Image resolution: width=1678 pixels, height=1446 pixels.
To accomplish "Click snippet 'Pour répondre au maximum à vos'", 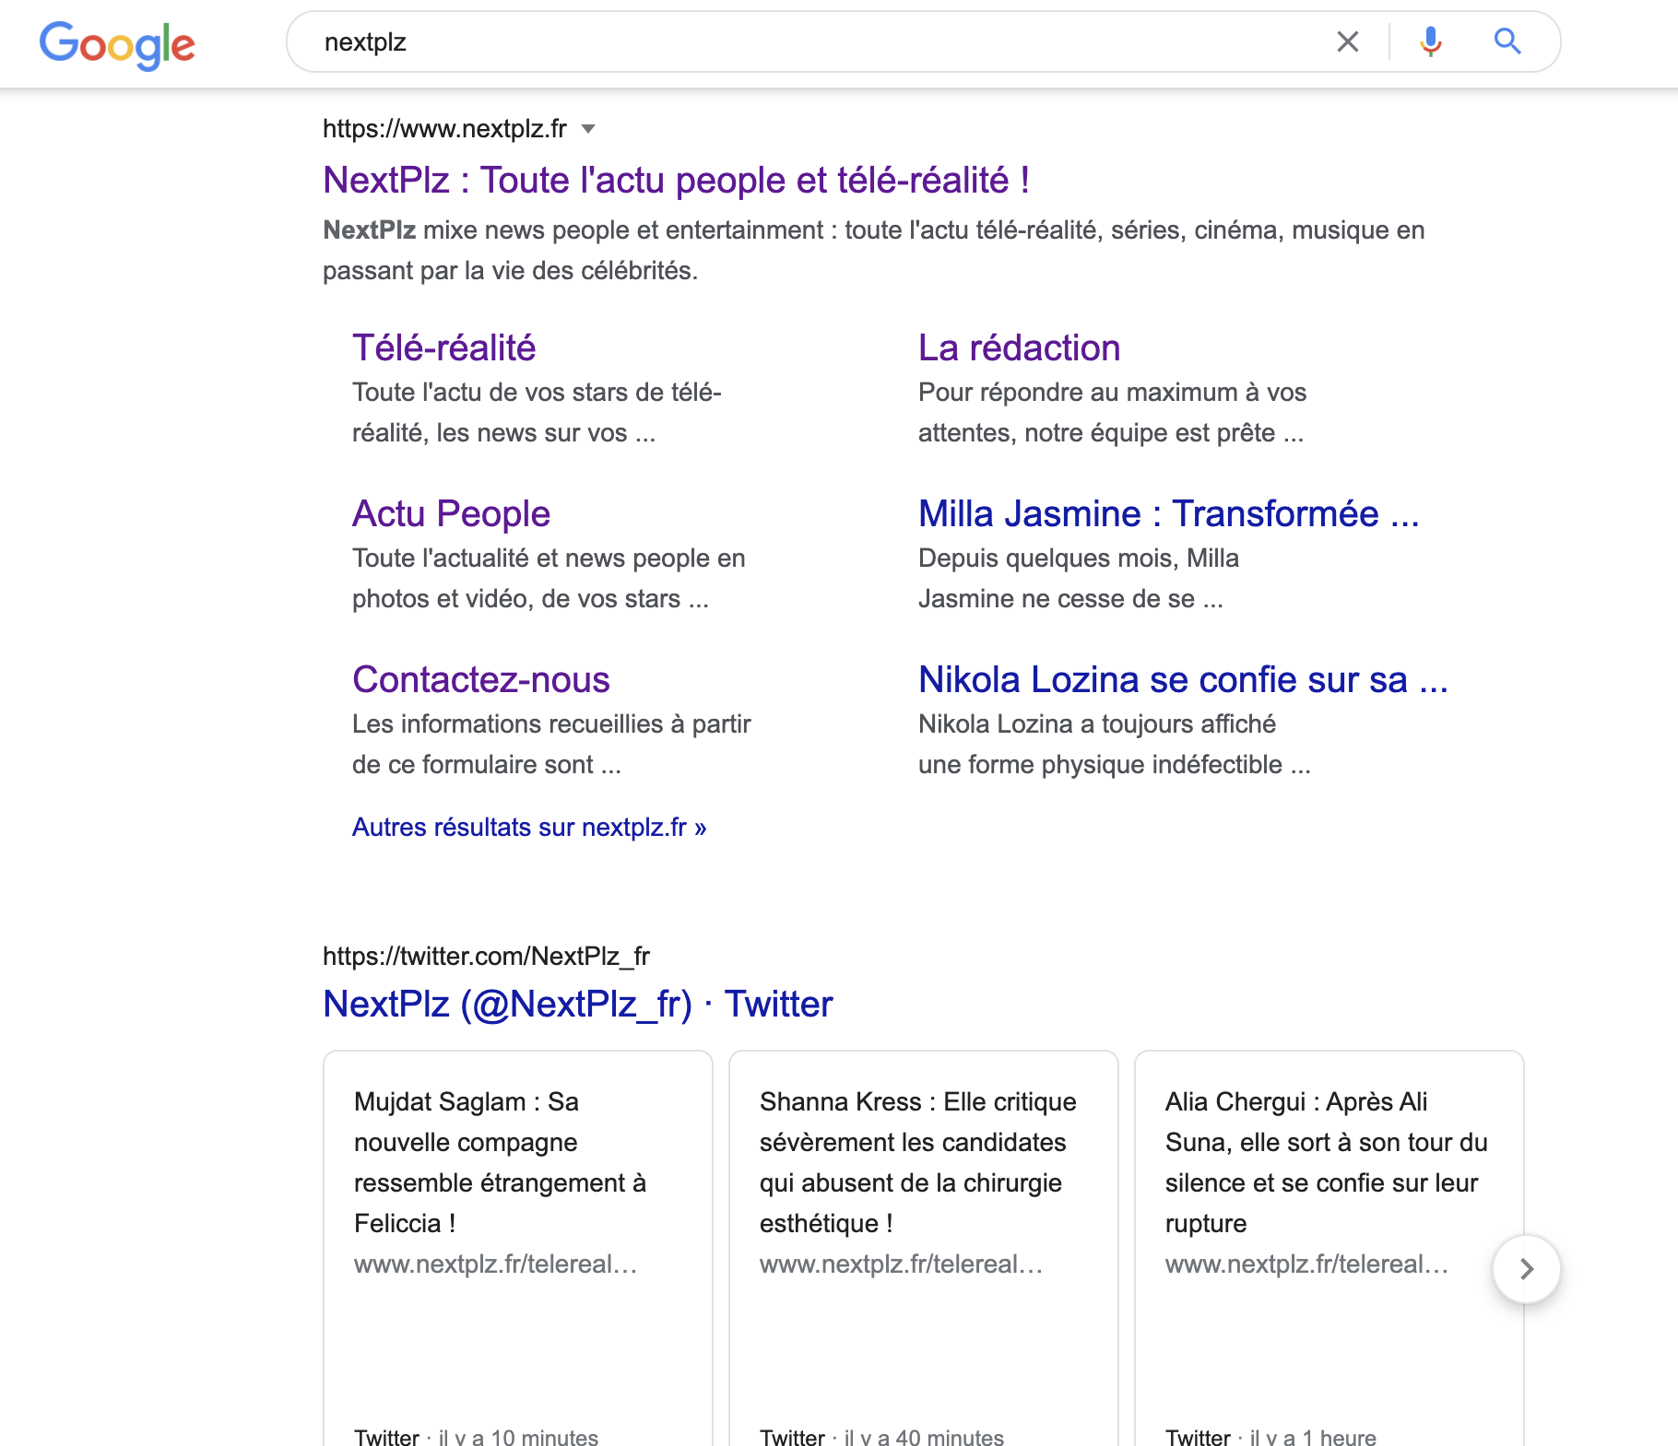I will click(x=1112, y=393).
